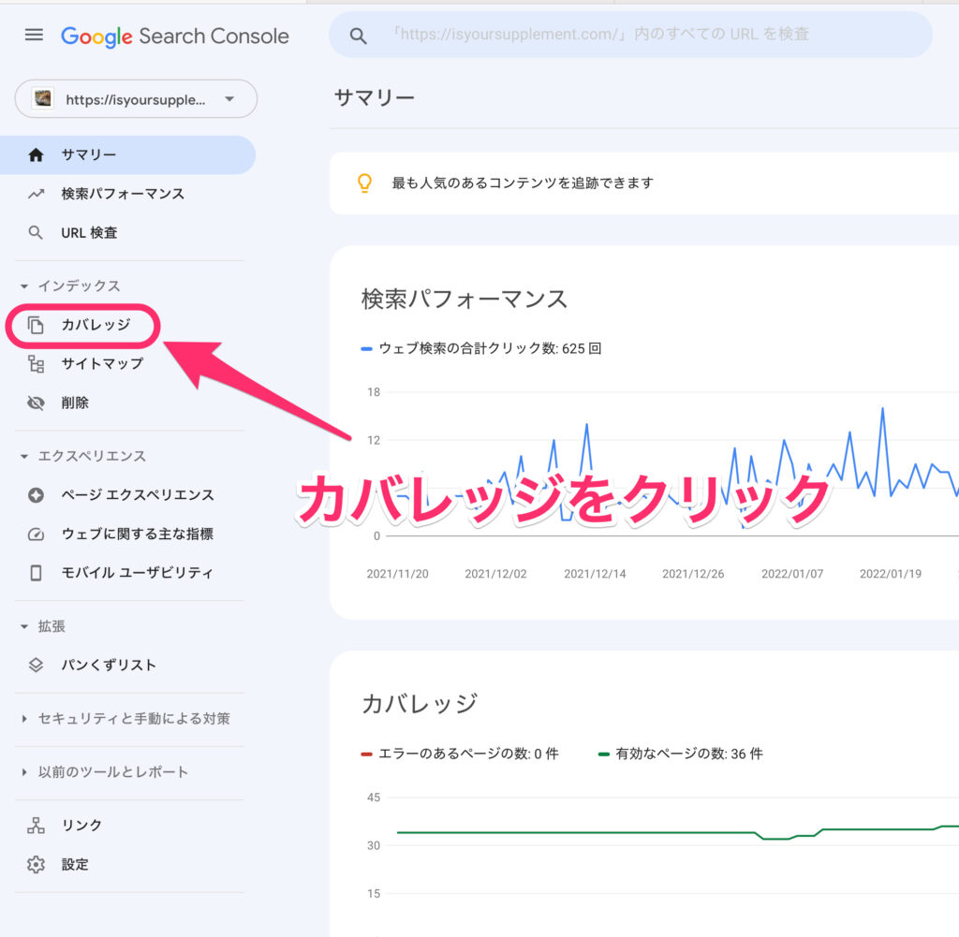Click the URL inspection search field
This screenshot has width=959, height=937.
click(x=630, y=35)
